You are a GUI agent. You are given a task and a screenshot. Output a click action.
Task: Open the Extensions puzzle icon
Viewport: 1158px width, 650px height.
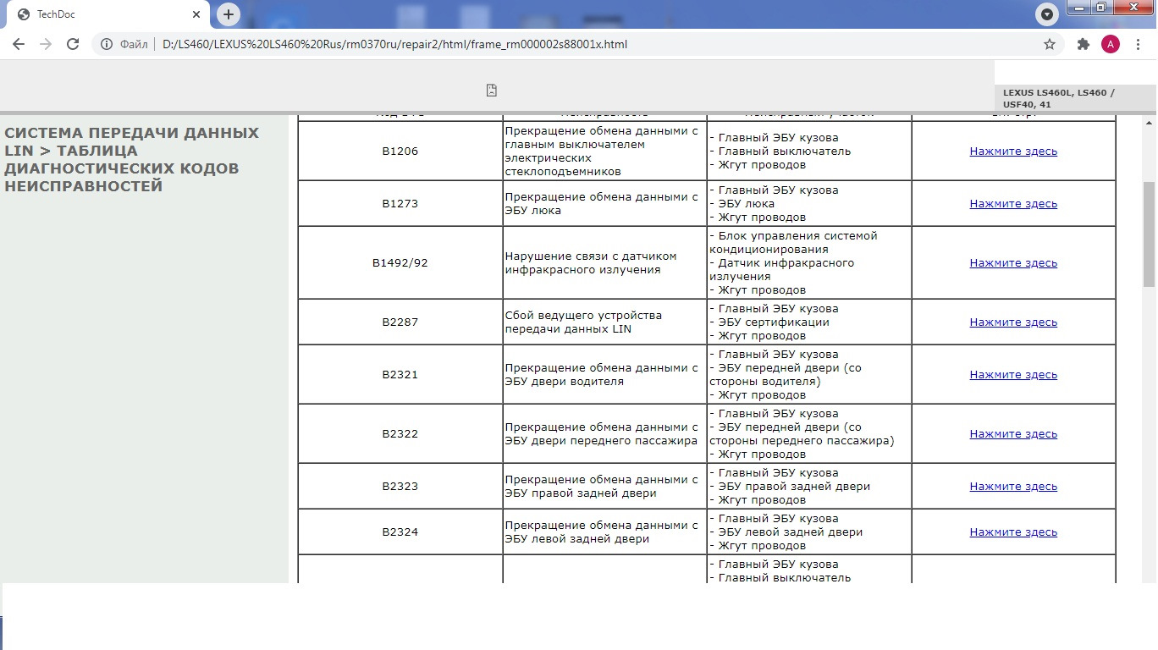point(1083,44)
